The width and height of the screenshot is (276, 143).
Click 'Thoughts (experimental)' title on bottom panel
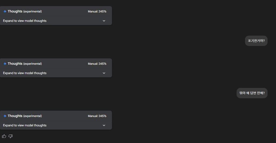coord(25,116)
